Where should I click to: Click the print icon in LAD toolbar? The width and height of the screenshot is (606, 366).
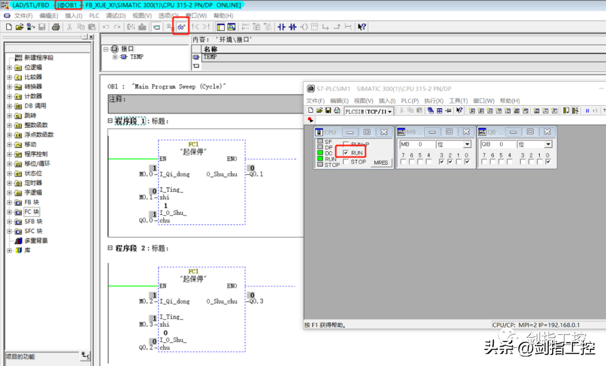[x=56, y=27]
